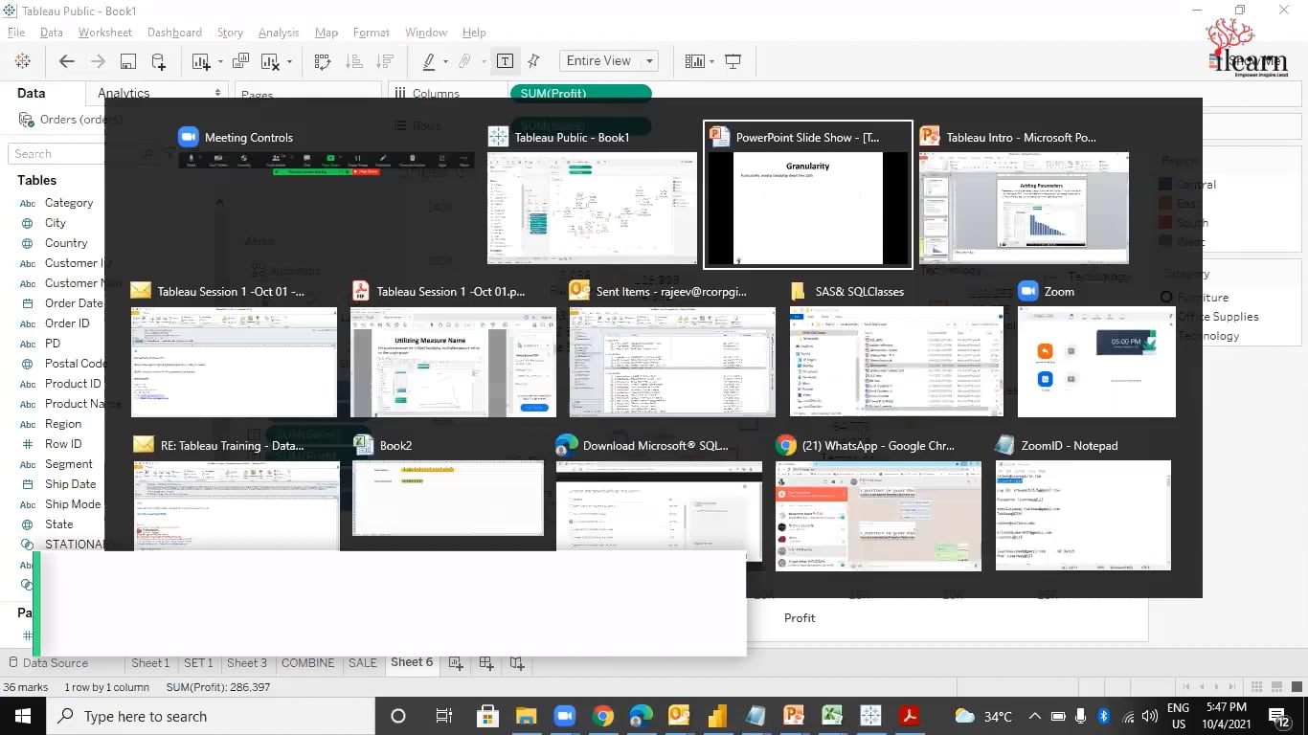Open the File menu

[15, 33]
